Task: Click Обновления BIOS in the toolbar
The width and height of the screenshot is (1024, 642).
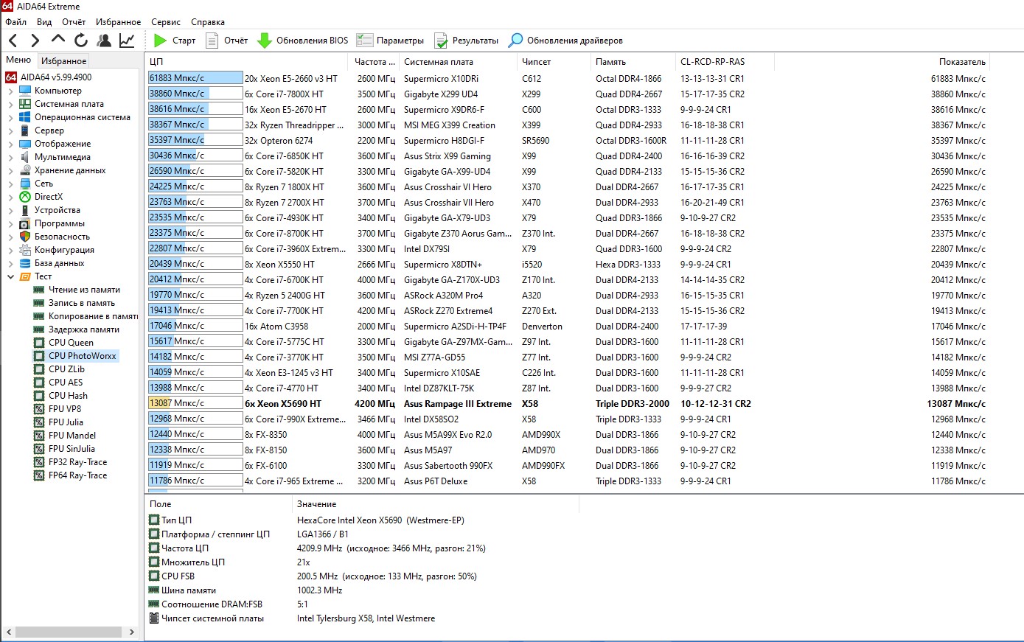Action: click(x=302, y=41)
